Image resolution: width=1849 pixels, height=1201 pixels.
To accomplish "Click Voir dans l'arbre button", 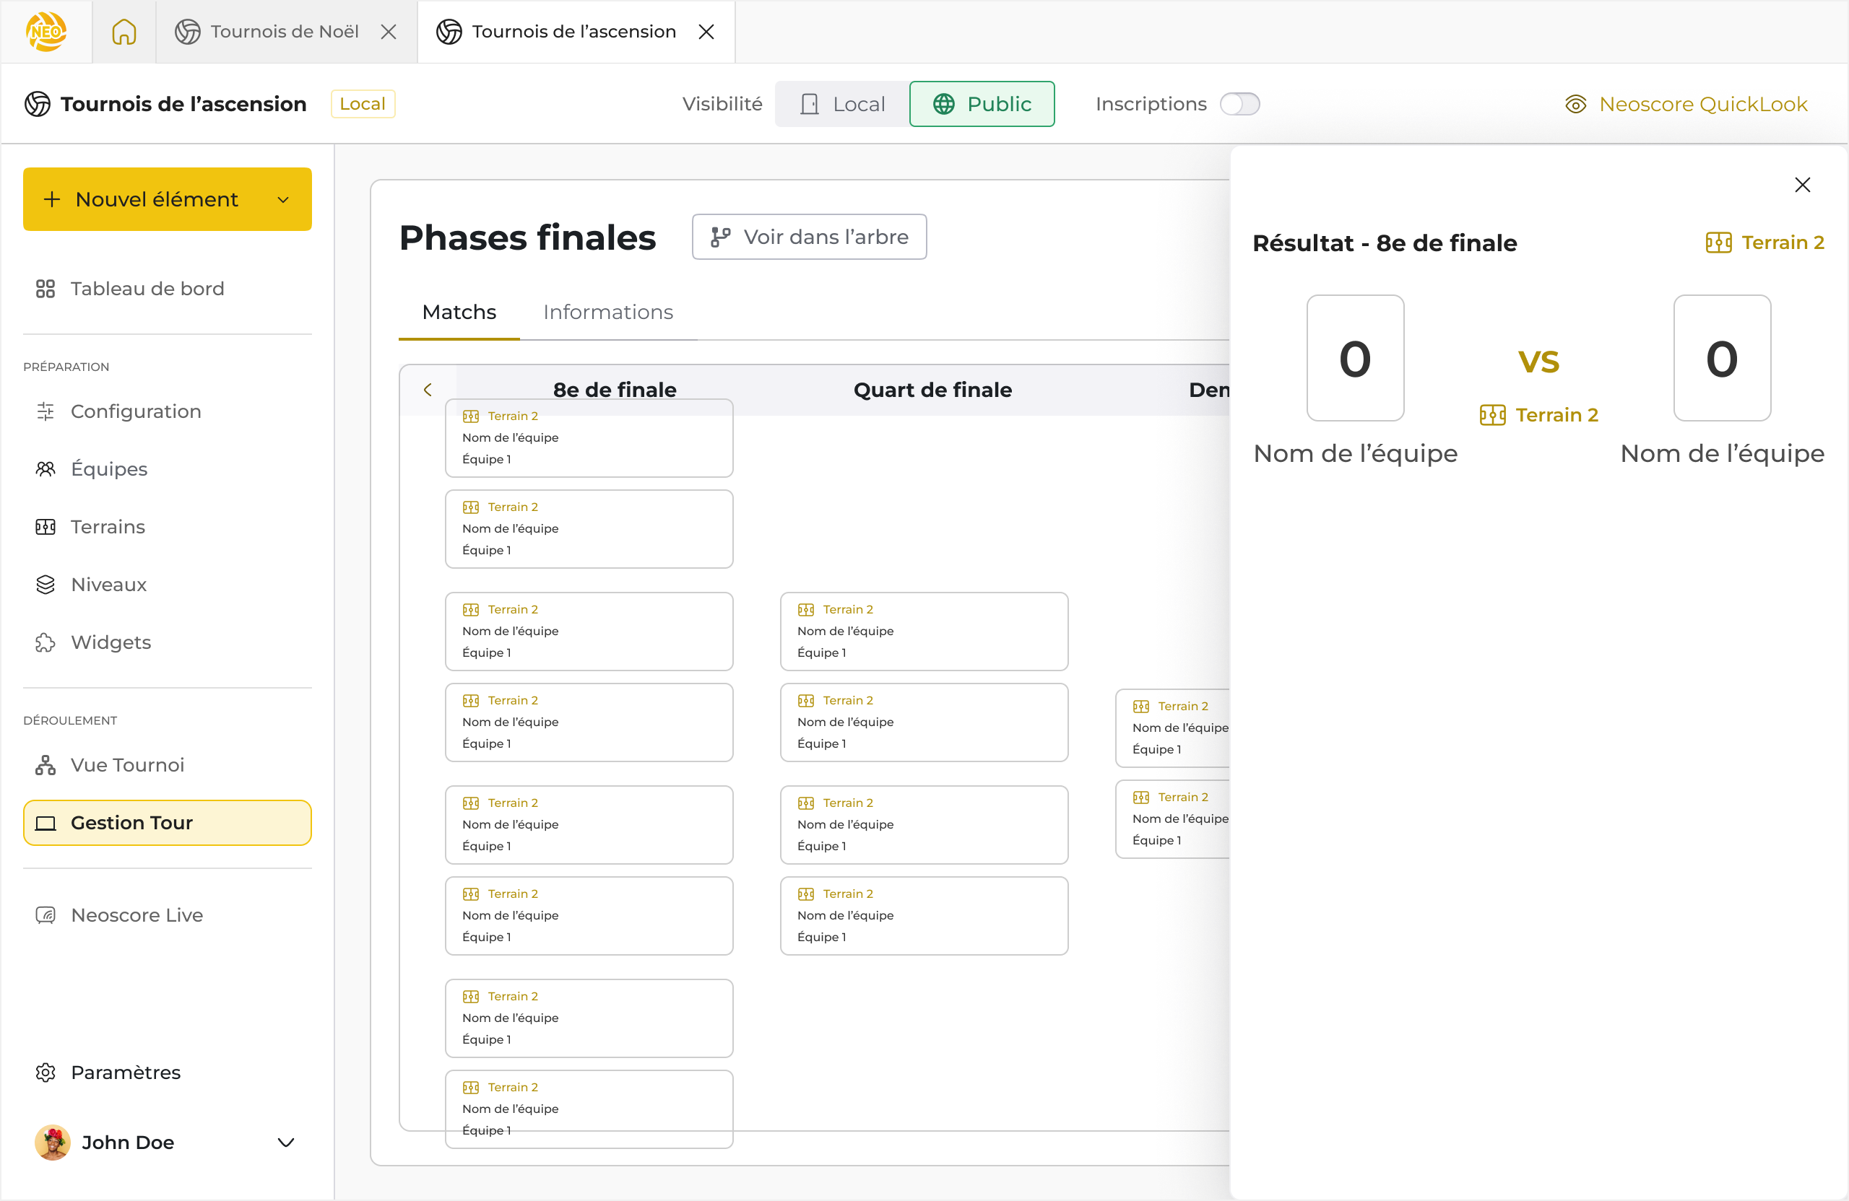I will (x=809, y=237).
